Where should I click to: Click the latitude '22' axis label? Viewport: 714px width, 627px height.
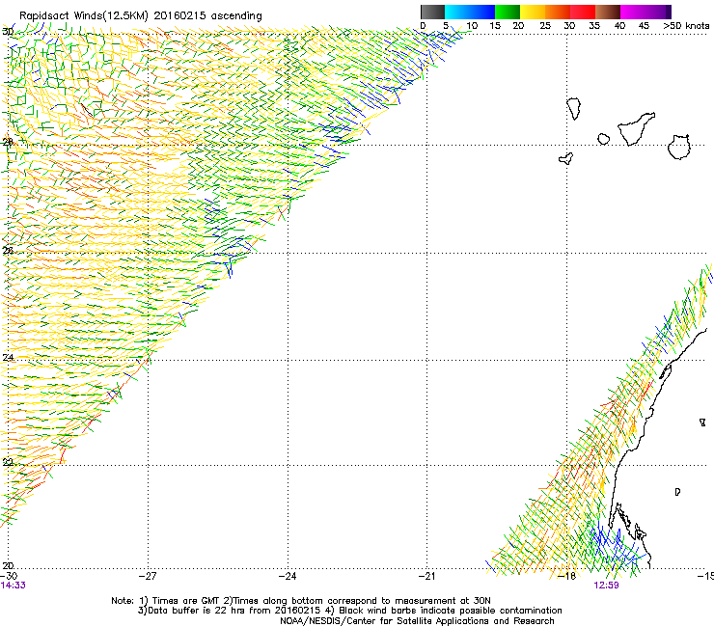pyautogui.click(x=8, y=462)
